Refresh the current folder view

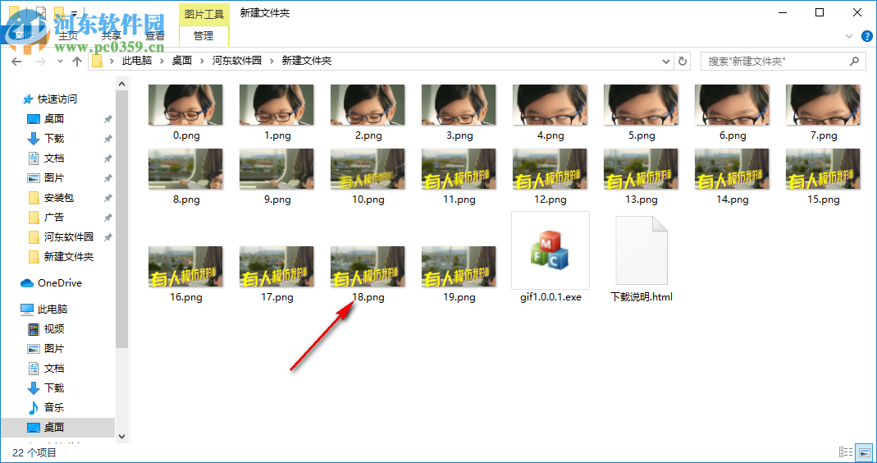pyautogui.click(x=683, y=61)
